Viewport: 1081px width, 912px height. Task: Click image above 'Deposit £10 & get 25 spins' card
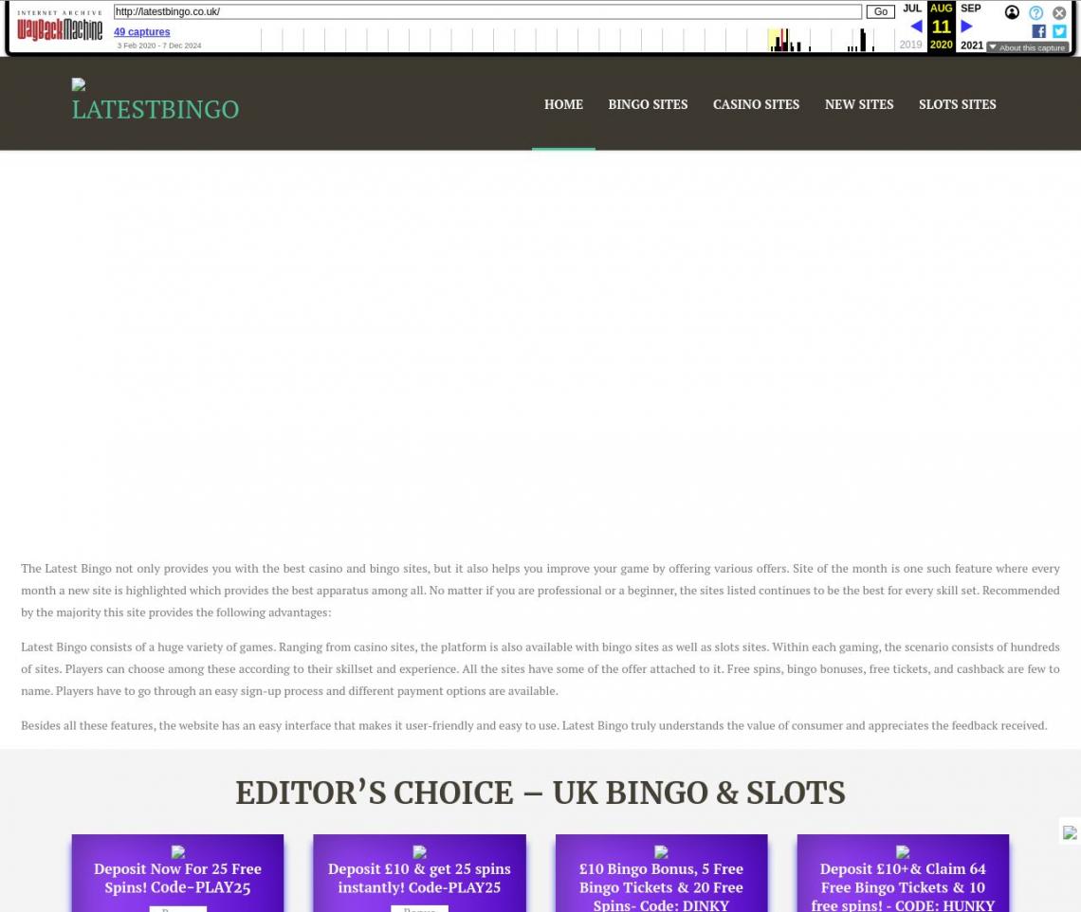pyautogui.click(x=419, y=852)
